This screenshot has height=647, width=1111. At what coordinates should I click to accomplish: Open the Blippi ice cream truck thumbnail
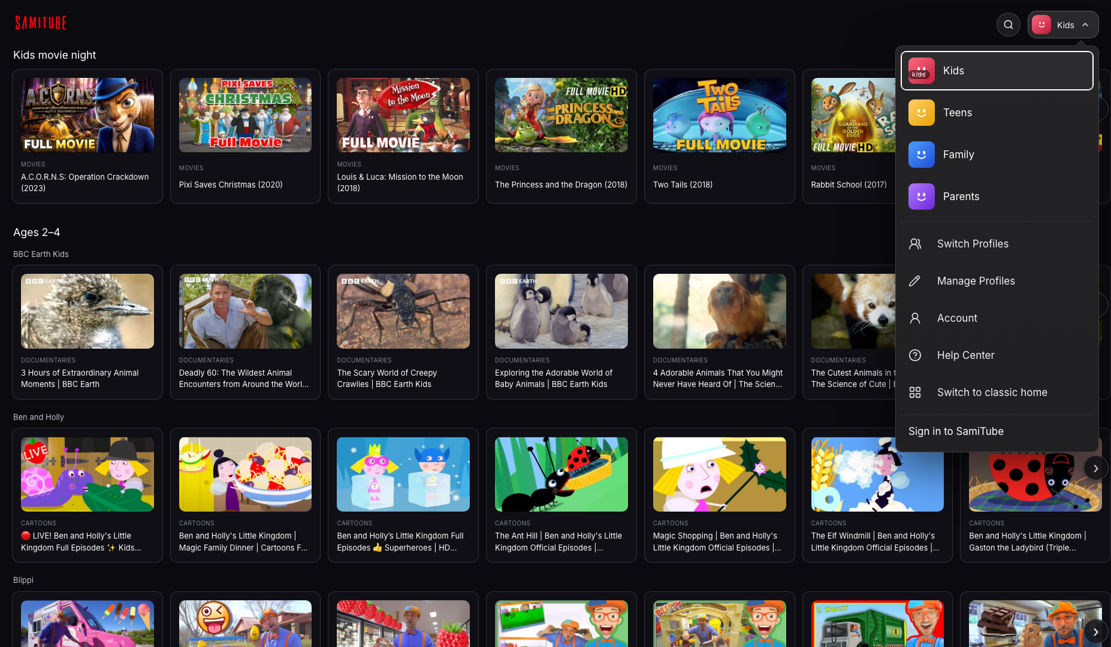(87, 624)
